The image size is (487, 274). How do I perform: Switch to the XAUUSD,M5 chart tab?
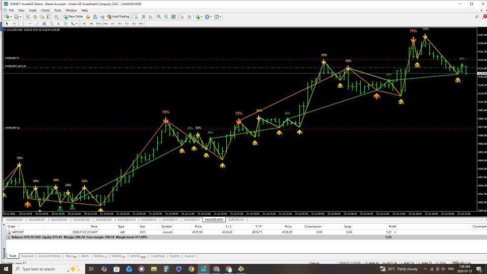(x=81, y=220)
